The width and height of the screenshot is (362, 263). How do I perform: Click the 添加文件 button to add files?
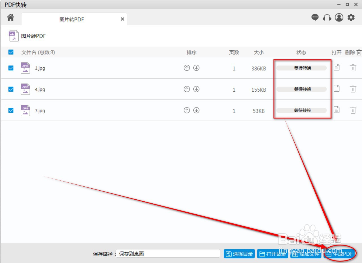tap(305, 254)
